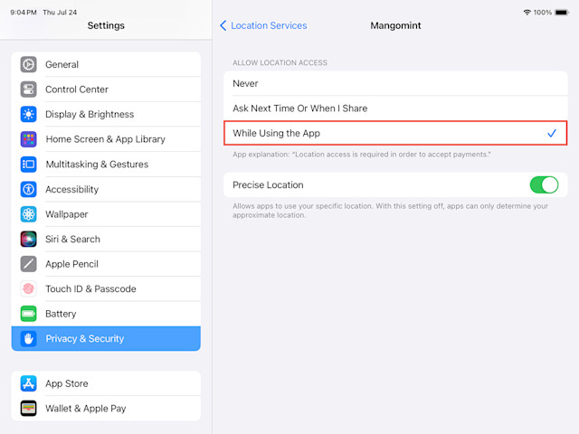Click the Wallet & Apple Pay icon
This screenshot has height=434, width=579.
click(28, 409)
